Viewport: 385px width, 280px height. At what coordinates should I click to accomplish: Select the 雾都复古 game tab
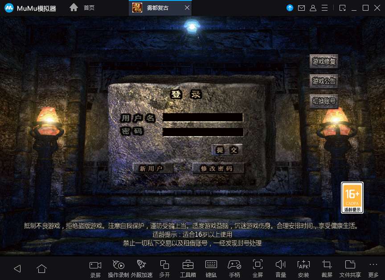tap(157, 8)
